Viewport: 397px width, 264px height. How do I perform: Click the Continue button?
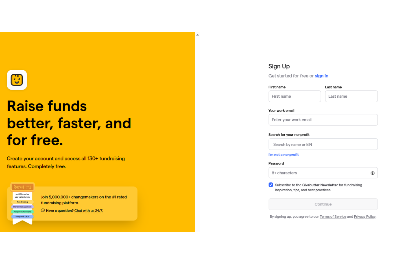[x=323, y=204]
